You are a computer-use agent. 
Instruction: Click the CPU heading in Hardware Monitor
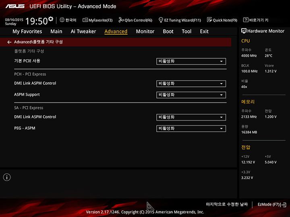tap(246, 41)
